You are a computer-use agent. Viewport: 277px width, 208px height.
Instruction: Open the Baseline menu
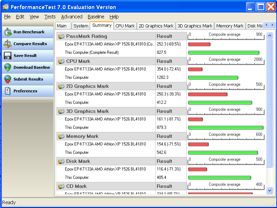pyautogui.click(x=96, y=17)
